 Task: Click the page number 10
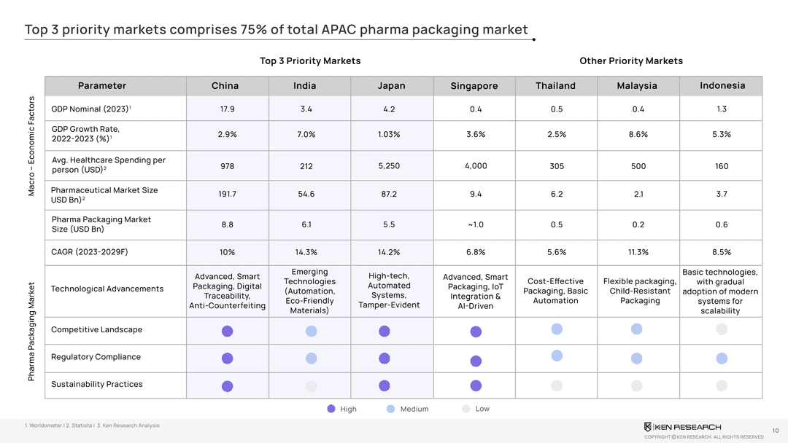pyautogui.click(x=775, y=430)
